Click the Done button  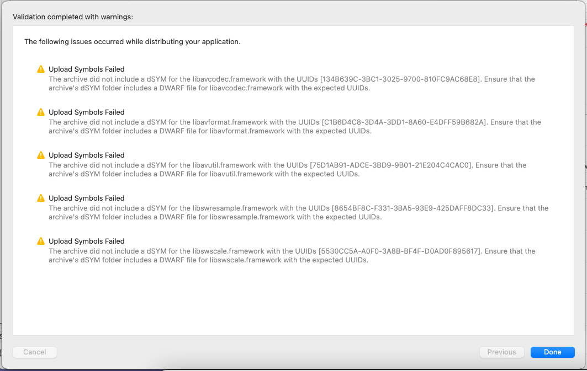[552, 352]
